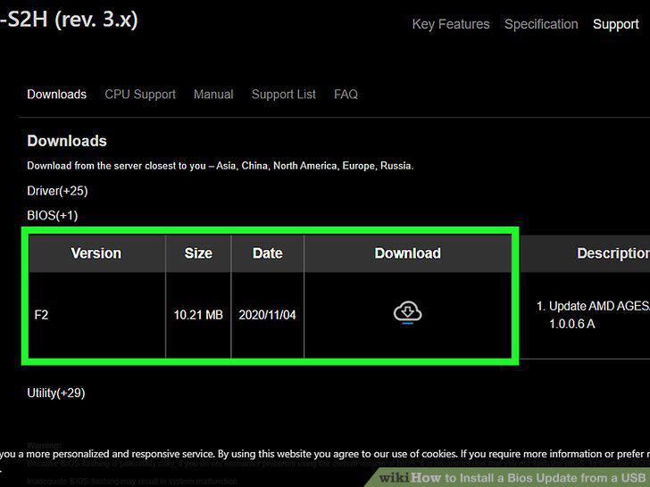650x487 pixels.
Task: Click the cookie notice text
Action: (x=325, y=454)
